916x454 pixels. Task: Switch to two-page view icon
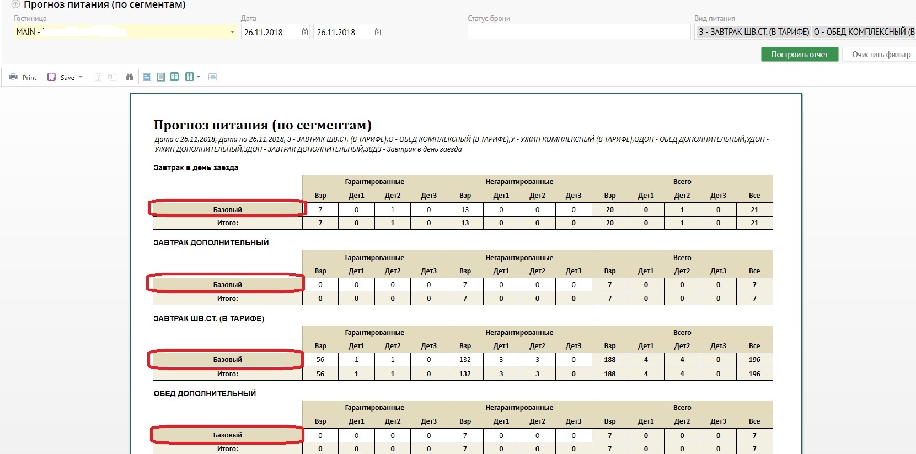click(174, 77)
